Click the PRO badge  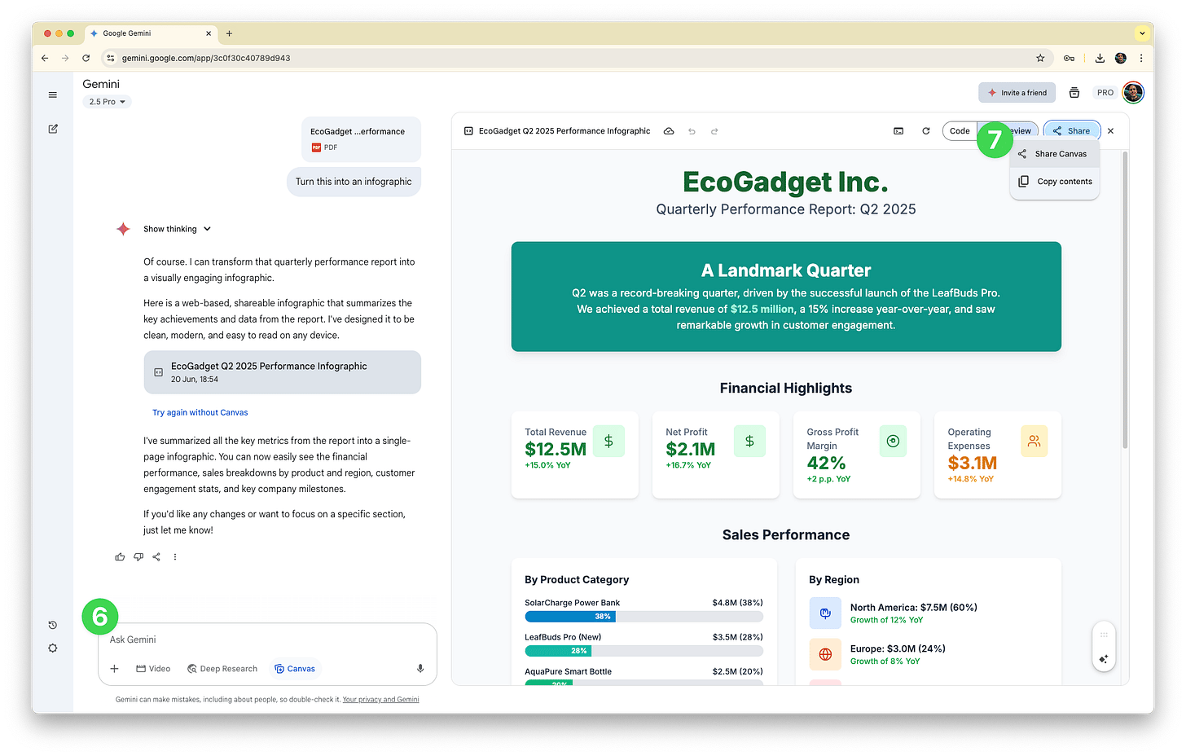click(1105, 93)
